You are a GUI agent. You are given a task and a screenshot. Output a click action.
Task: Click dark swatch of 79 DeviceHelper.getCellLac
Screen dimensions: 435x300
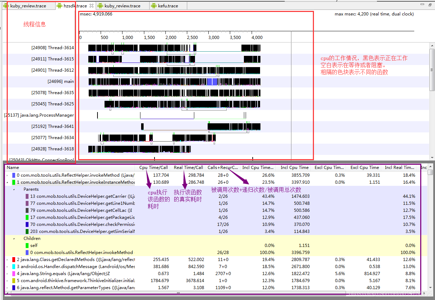tap(27, 210)
